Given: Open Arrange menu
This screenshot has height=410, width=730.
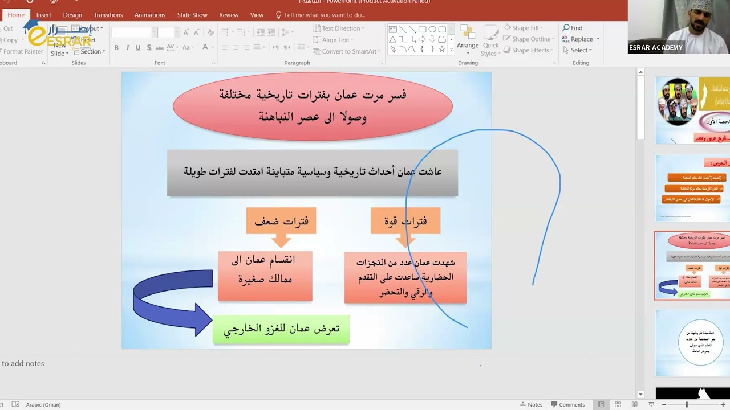Looking at the screenshot, I should click(468, 38).
